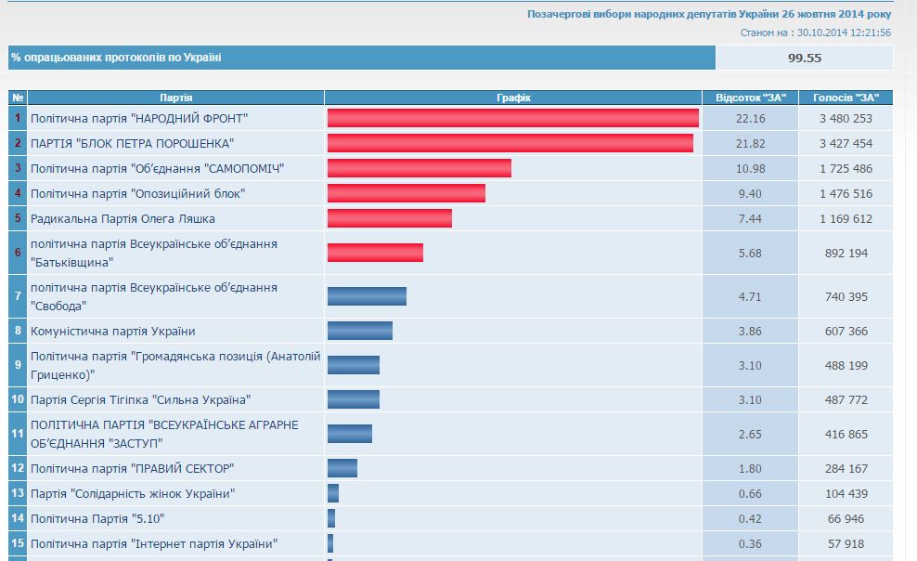Click the 'Графік' column header
The image size is (917, 561).
[513, 98]
